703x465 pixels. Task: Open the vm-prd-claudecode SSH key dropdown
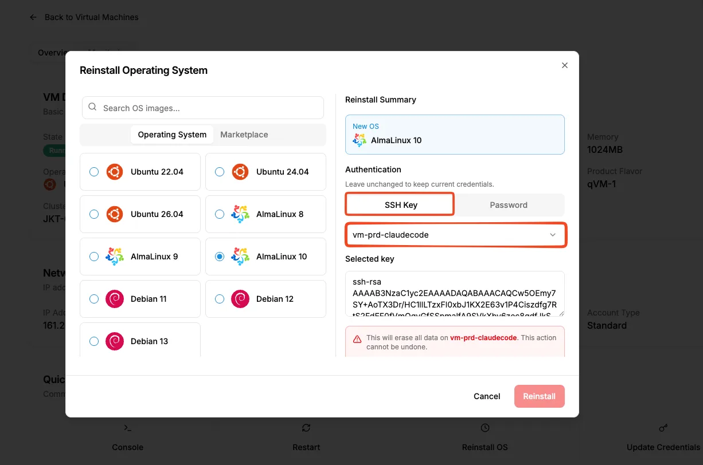pos(455,235)
